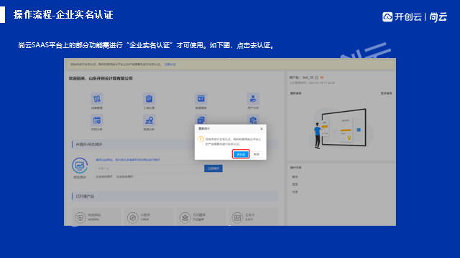Image resolution: width=460 pixels, height=258 pixels.
Task: Click the orange badge icon beside the username
Action: [322, 78]
